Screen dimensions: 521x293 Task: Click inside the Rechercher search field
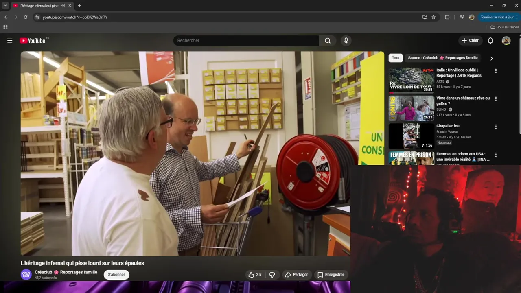click(246, 41)
